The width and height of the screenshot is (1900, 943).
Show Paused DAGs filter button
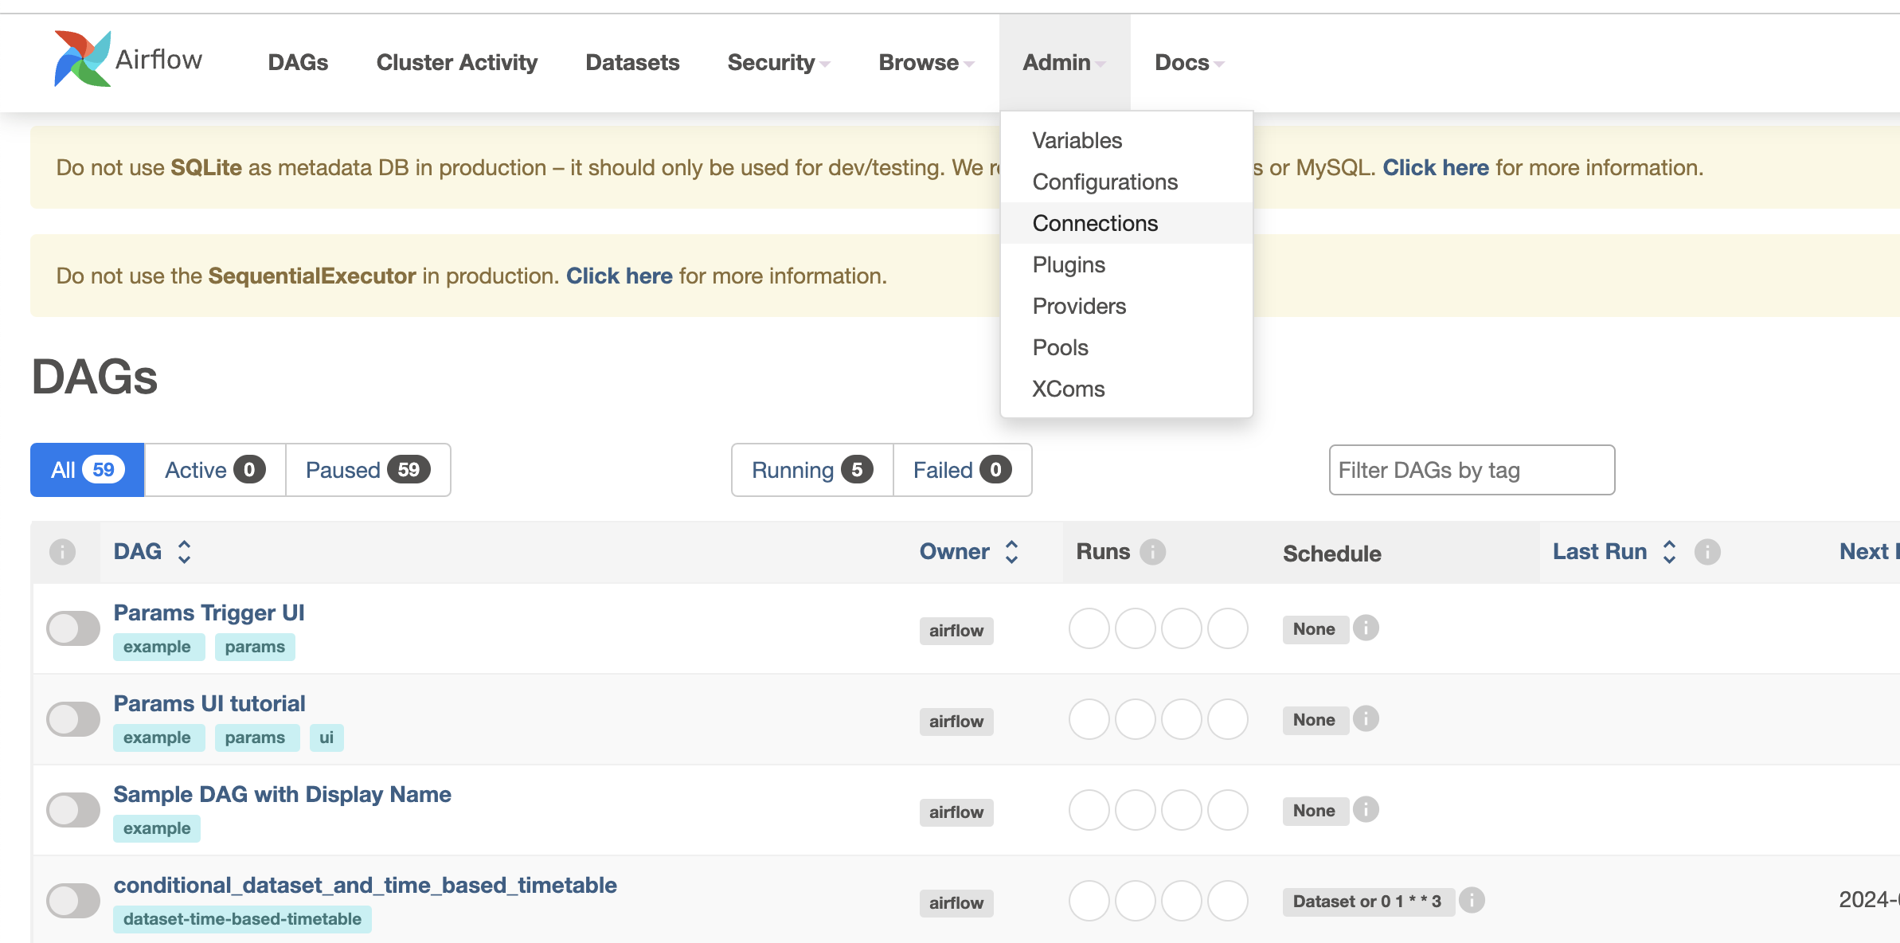pos(367,470)
